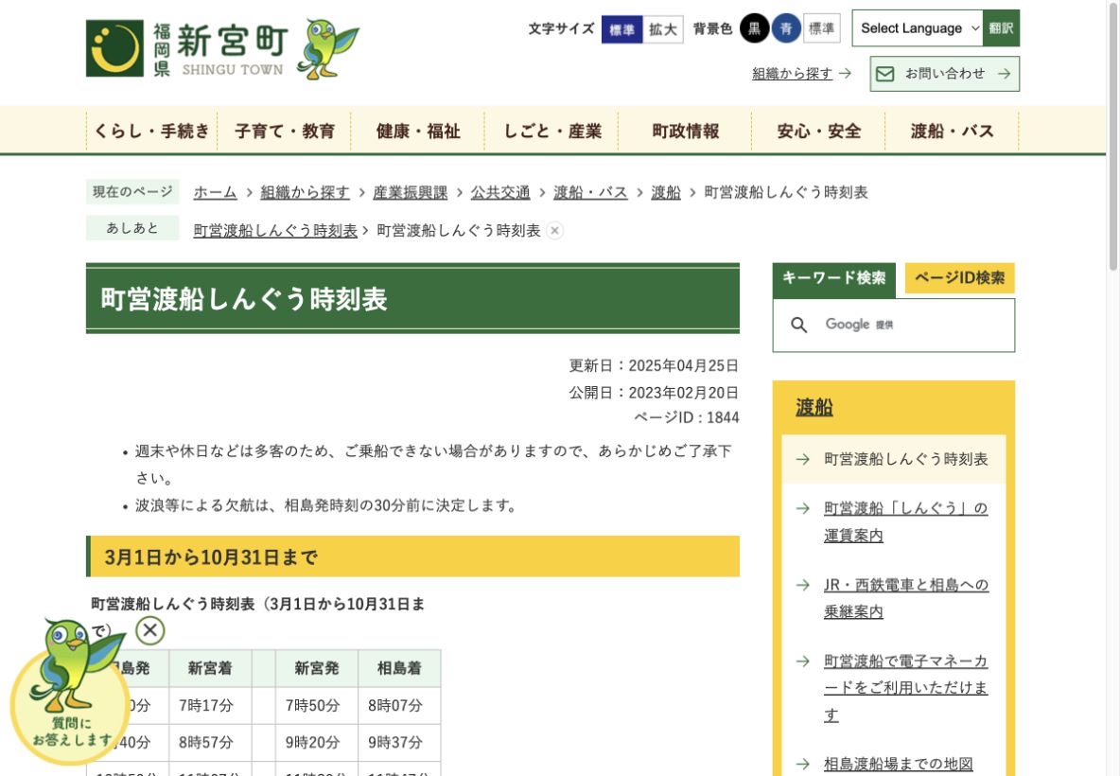
Task: Click the Shingu Town green smile logo
Action: tap(114, 48)
